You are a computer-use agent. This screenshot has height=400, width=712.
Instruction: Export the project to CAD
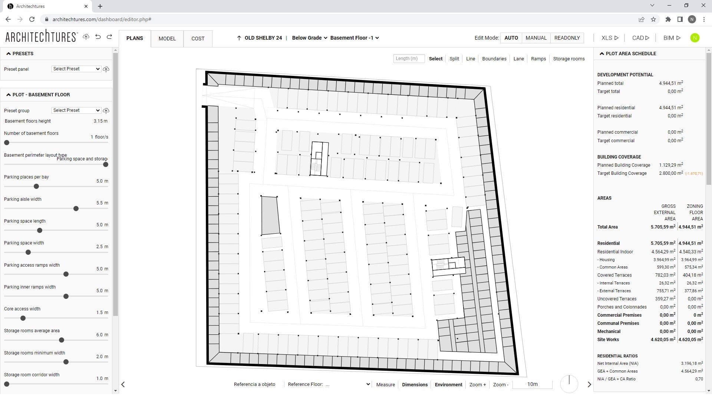tap(640, 38)
